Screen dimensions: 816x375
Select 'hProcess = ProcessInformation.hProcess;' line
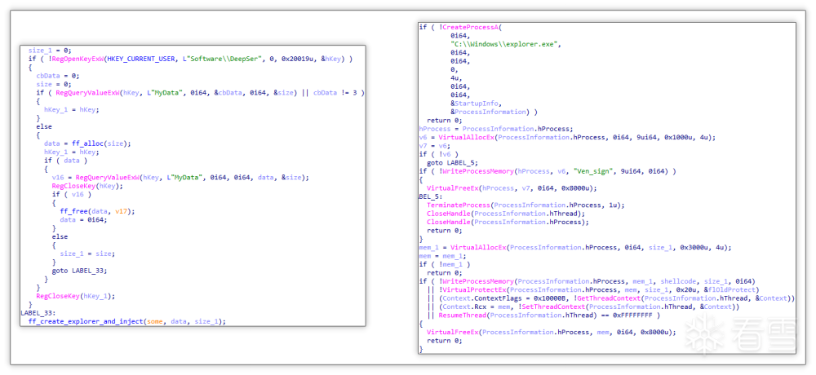pyautogui.click(x=496, y=129)
